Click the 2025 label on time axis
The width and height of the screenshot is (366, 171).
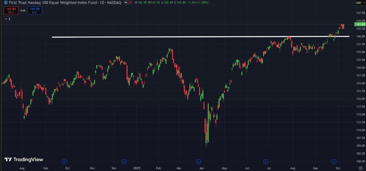[137, 167]
